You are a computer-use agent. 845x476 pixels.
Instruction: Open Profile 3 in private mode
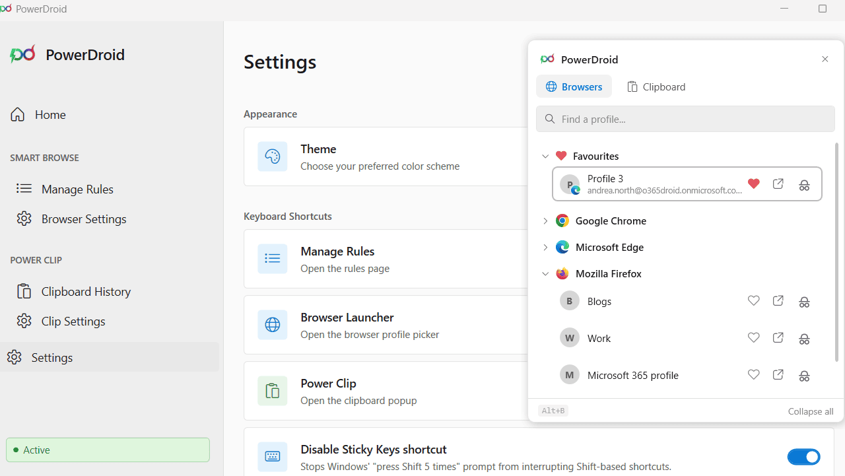pos(804,185)
